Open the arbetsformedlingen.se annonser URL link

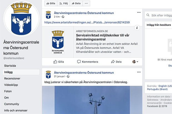(87, 22)
